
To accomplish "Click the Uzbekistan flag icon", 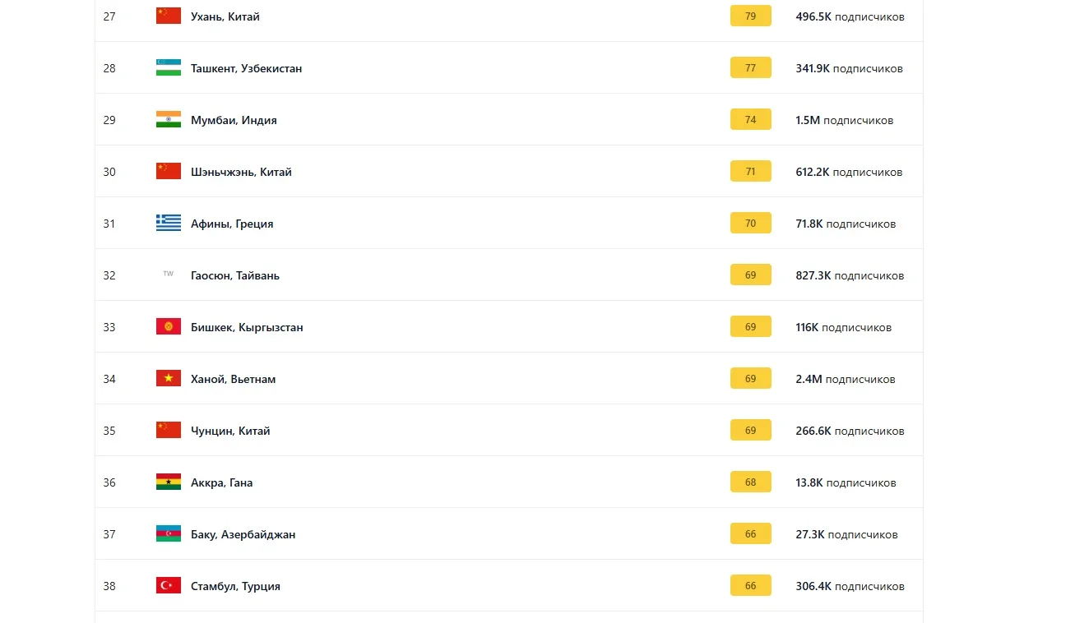I will (x=169, y=68).
